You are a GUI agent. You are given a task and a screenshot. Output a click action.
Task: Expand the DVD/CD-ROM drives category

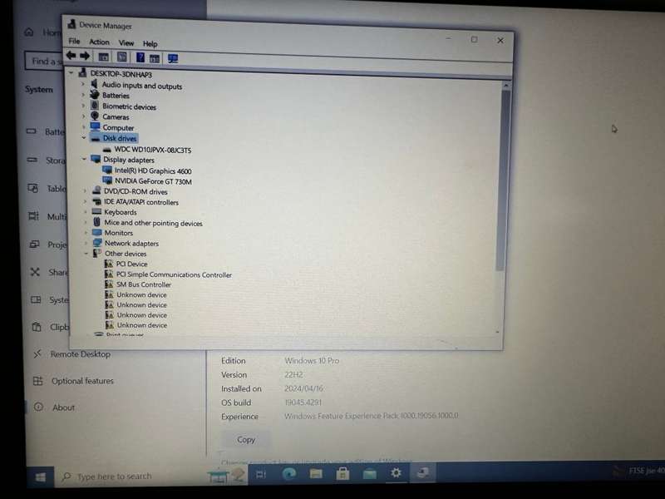coord(85,191)
